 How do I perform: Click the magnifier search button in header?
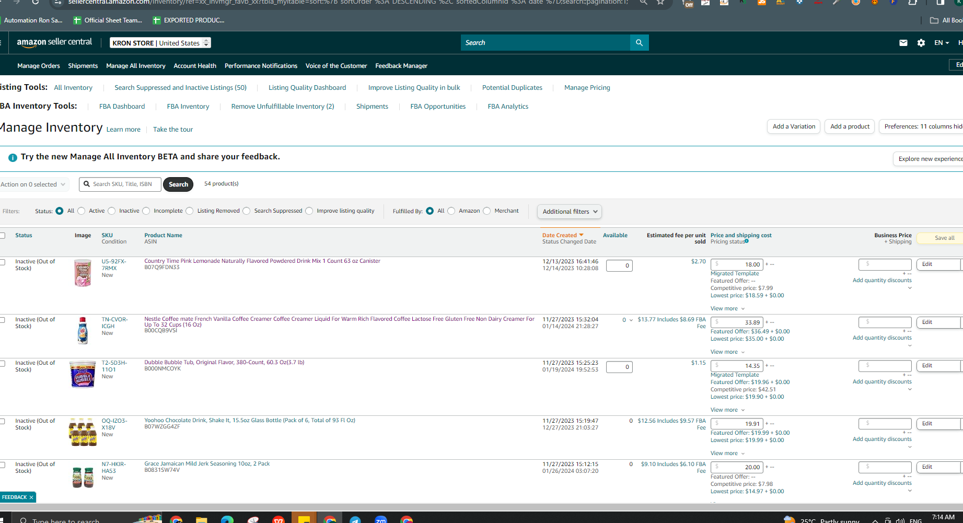pyautogui.click(x=639, y=43)
